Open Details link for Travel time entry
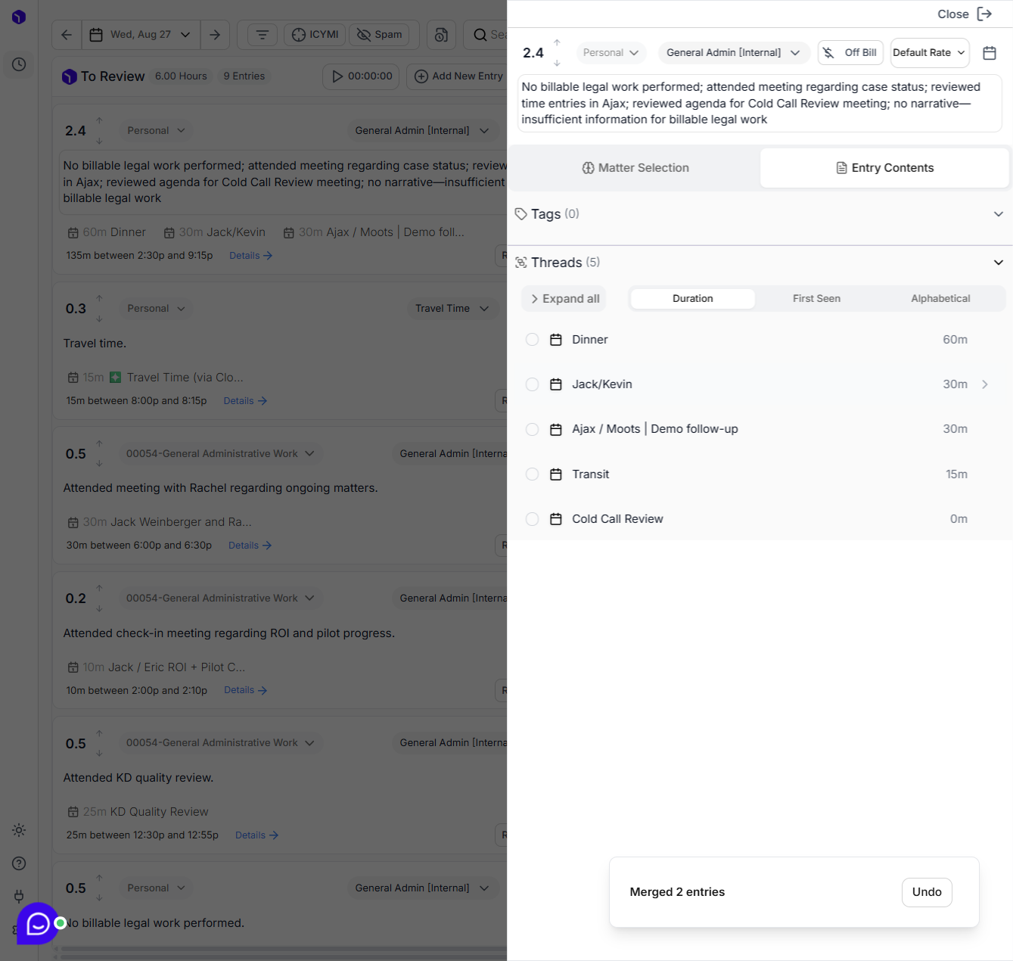The height and width of the screenshot is (961, 1013). [x=245, y=401]
